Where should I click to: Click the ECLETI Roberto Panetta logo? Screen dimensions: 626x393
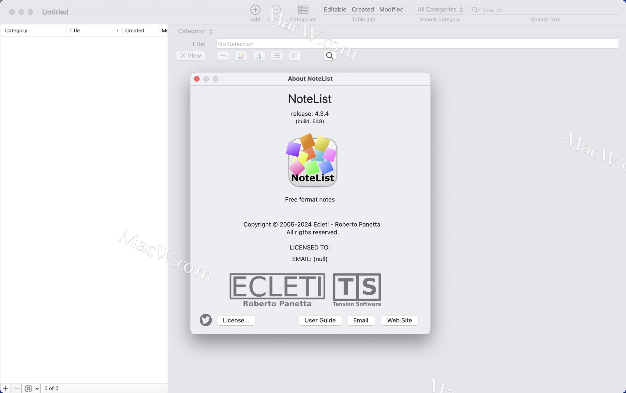coord(277,290)
